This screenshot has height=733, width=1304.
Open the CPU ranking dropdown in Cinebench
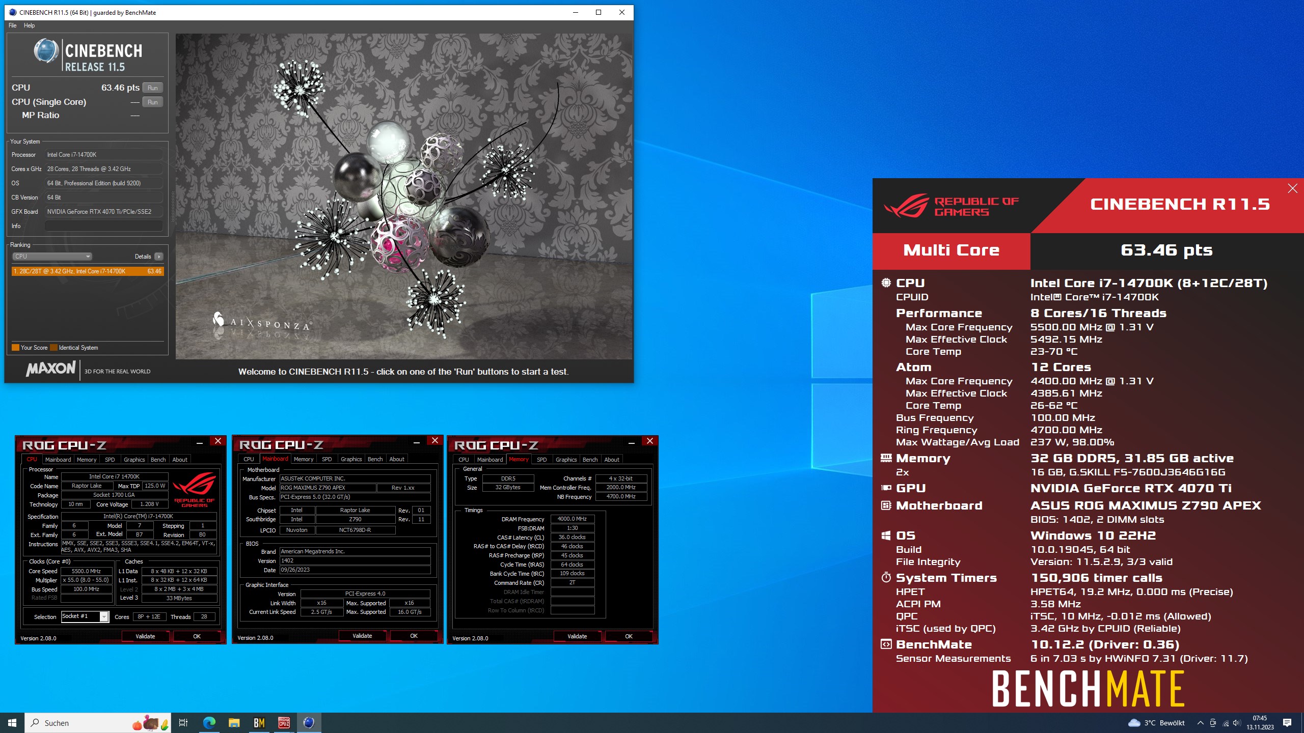52,257
